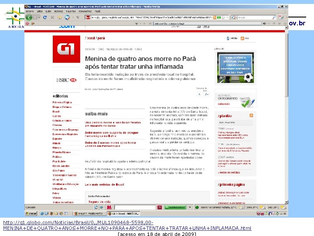The width and height of the screenshot is (314, 236).
Task: Open Política editoria link
Action: 57,157
